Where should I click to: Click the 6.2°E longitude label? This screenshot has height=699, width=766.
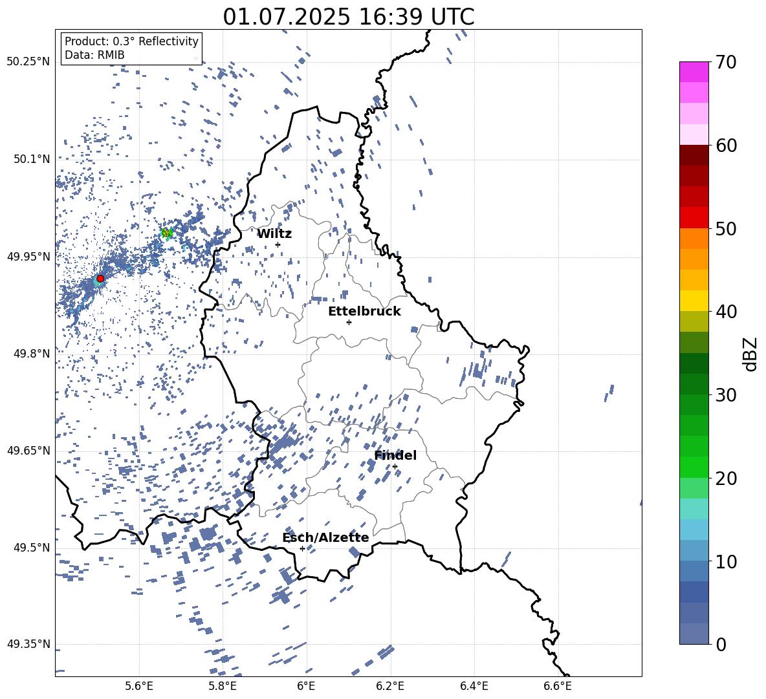[390, 686]
